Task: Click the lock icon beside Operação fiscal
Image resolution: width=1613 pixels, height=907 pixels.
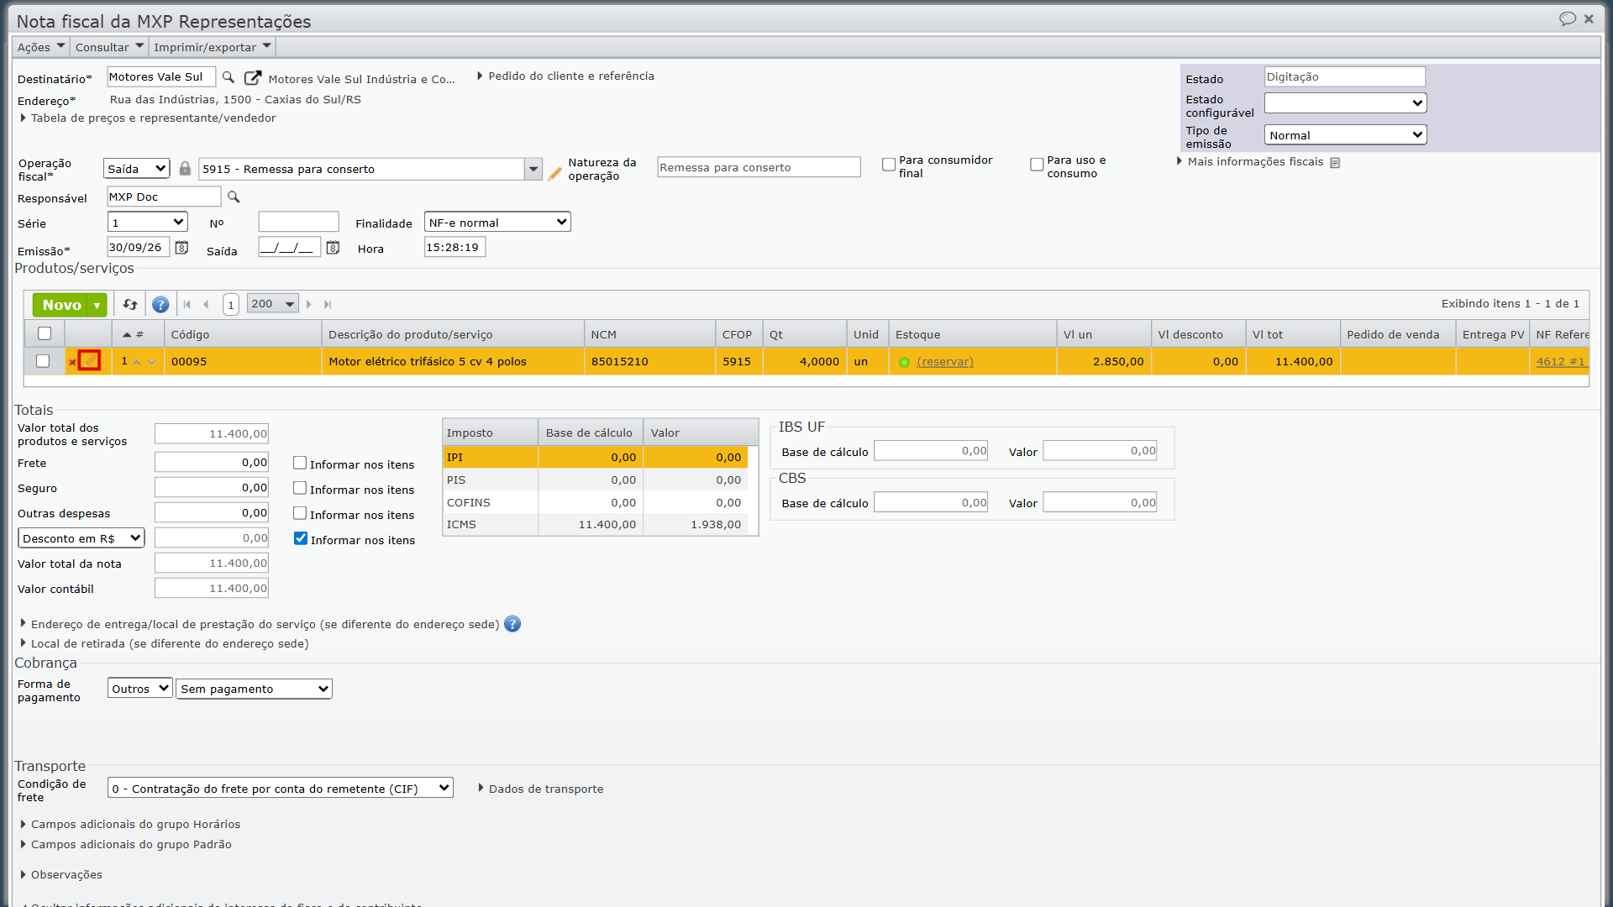Action: click(x=185, y=169)
